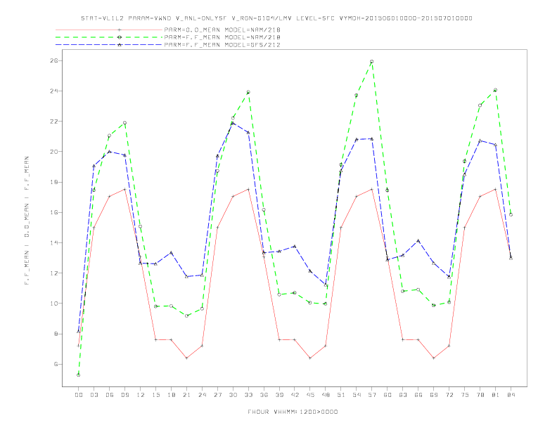Click y-axis tick label 8
The width and height of the screenshot is (557, 430).
pyautogui.click(x=56, y=334)
